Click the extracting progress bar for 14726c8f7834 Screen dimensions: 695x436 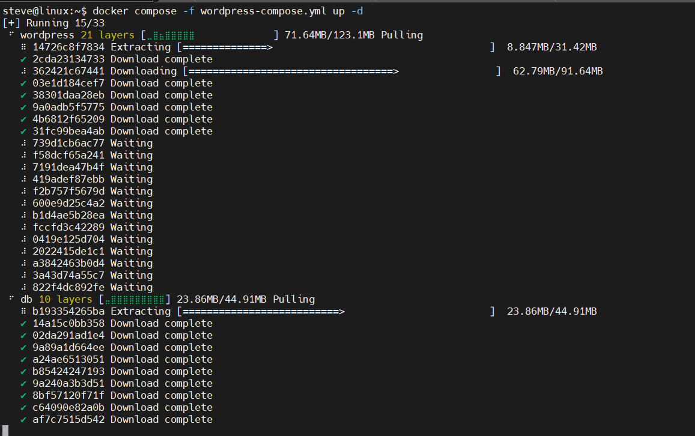coord(336,47)
